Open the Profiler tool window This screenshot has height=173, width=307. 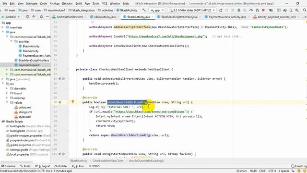tap(61, 166)
